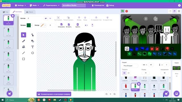Image resolution: width=182 pixels, height=102 pixels.
Task: Click the help question mark icon
Action: (x=179, y=5)
